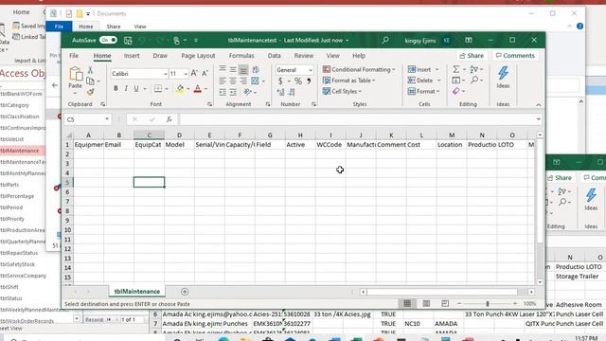This screenshot has height=341, width=606.
Task: Click the Wrap Text icon
Action: pos(256,69)
